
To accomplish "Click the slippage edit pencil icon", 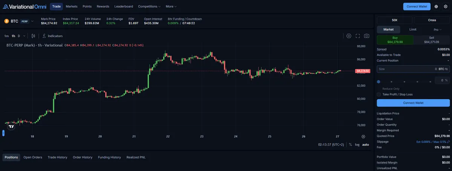I will [x=448, y=142].
